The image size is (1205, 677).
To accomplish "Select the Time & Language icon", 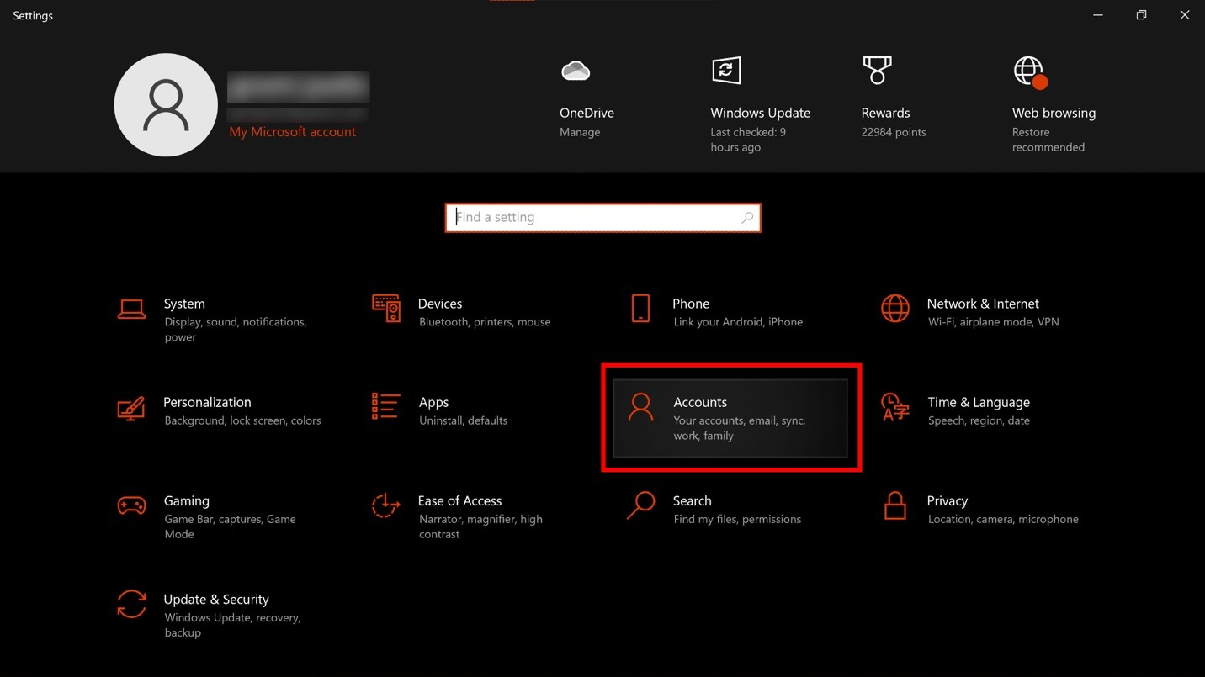I will tap(894, 407).
